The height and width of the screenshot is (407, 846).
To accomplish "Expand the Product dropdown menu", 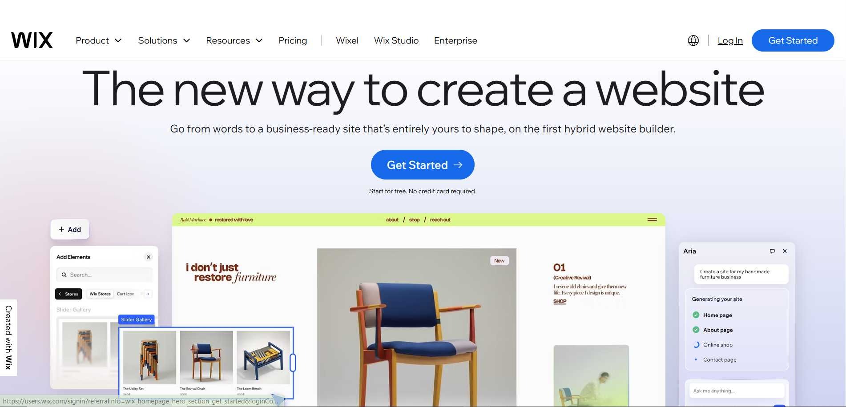I will click(98, 40).
